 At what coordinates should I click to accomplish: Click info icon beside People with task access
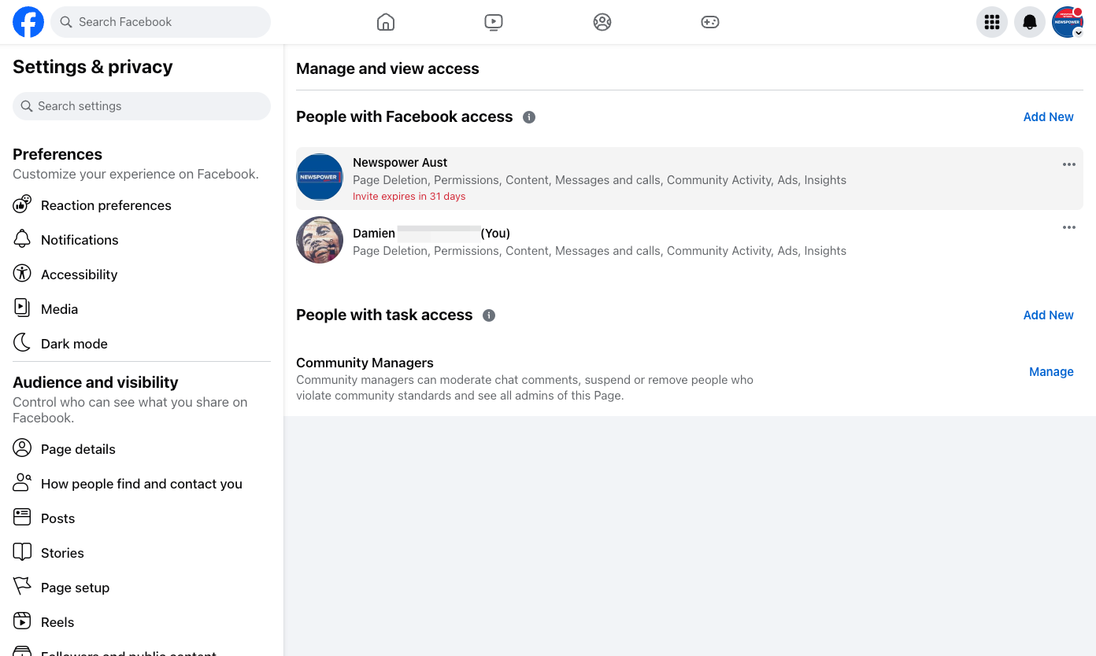point(489,315)
